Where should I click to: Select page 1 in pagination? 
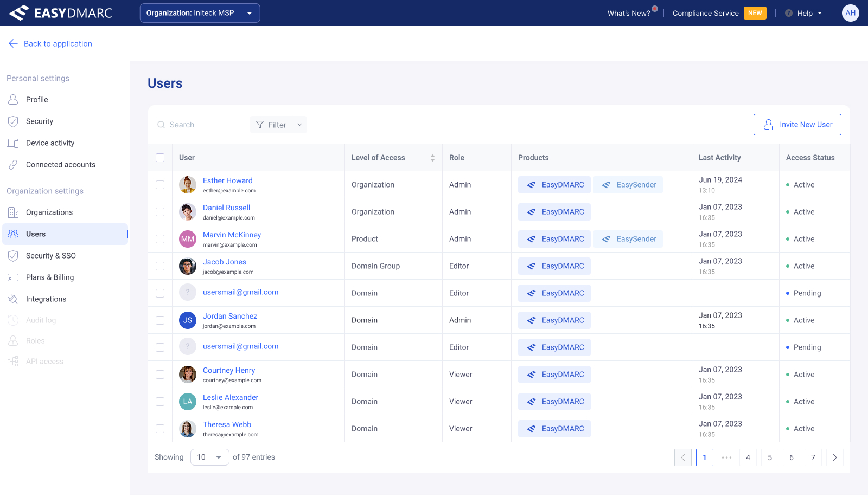705,457
